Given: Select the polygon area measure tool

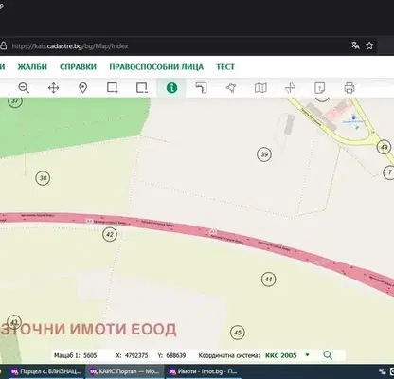Looking at the screenshot, I should point(231,88).
